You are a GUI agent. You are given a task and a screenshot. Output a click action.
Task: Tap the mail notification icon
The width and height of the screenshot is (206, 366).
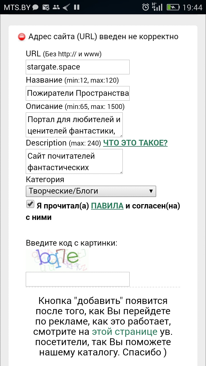46,7
